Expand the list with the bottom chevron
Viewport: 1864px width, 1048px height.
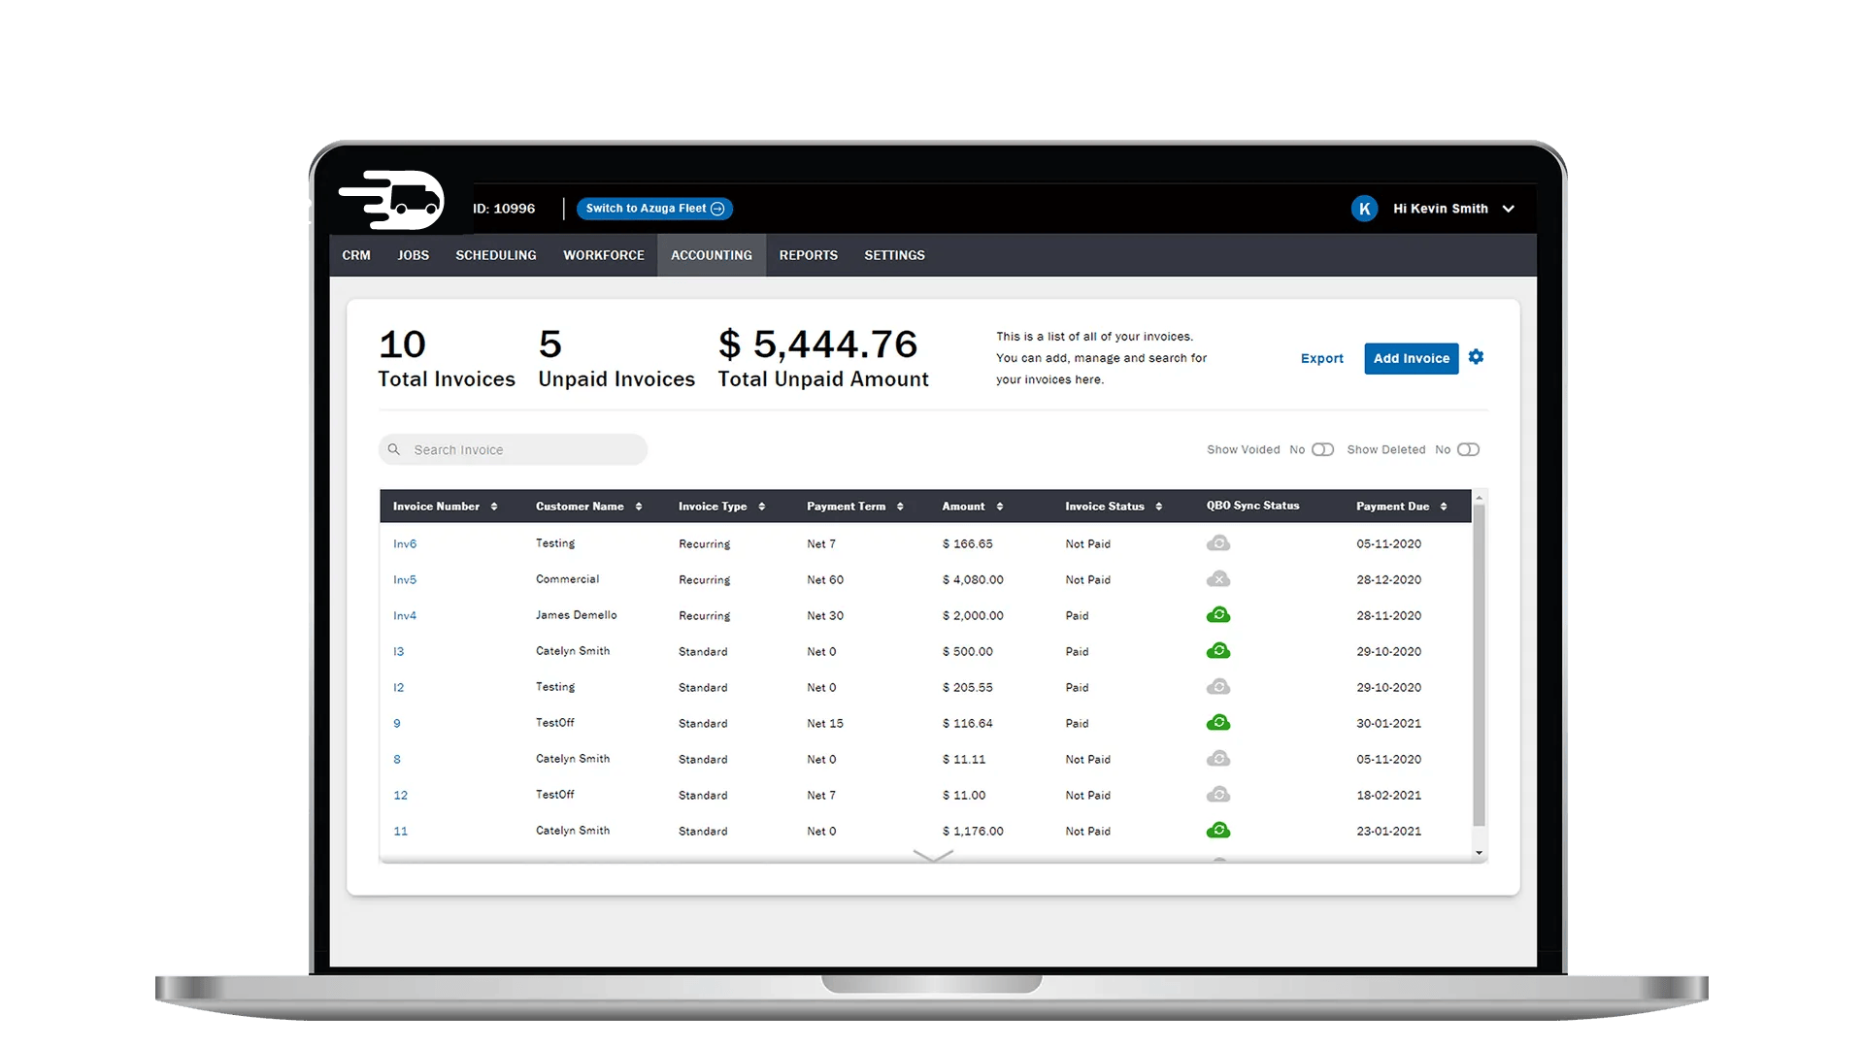pyautogui.click(x=933, y=855)
